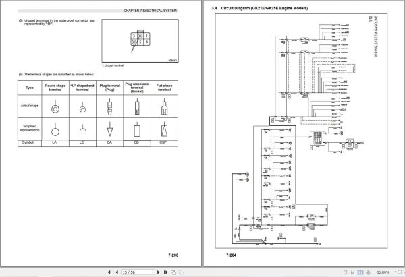Screen dimensions: 405x277
Task: Click the 'Simplified representation' row label
Action: pyautogui.click(x=30, y=128)
